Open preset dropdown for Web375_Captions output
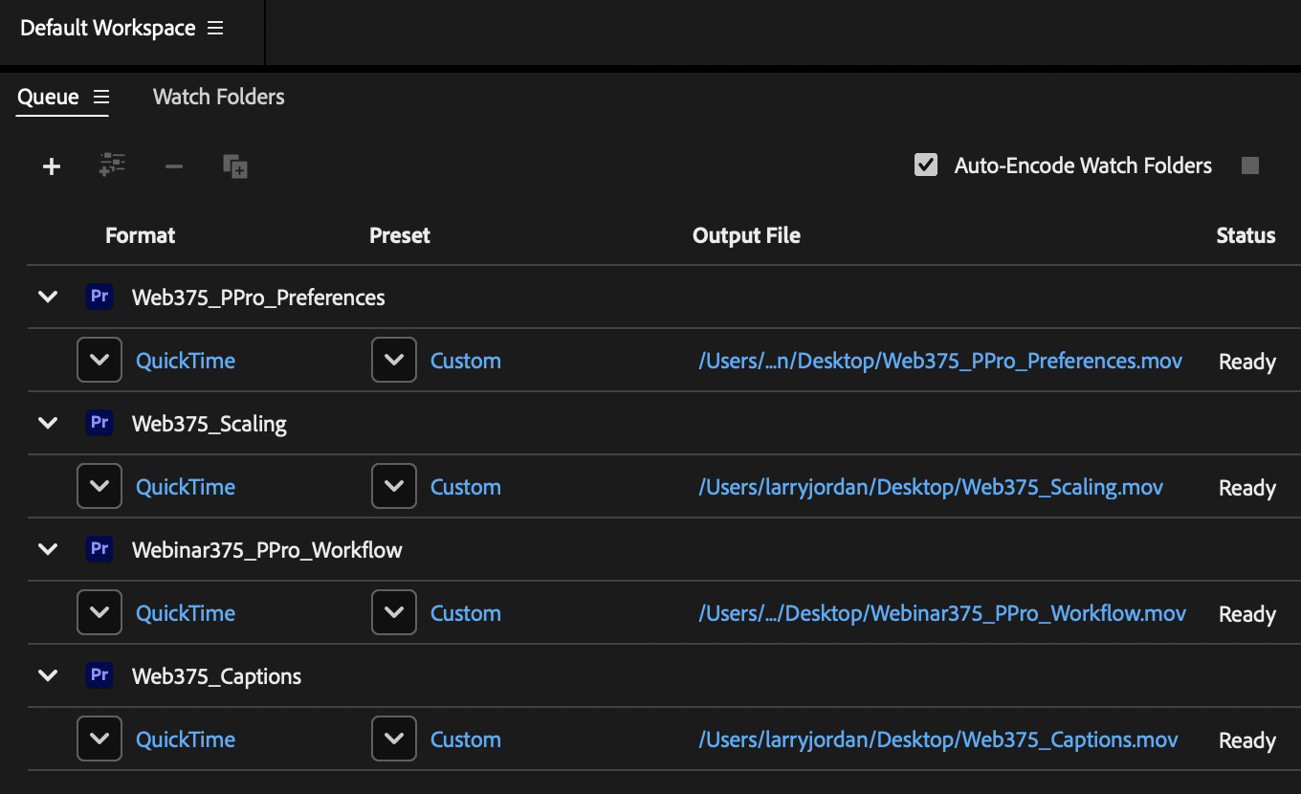 coord(394,739)
